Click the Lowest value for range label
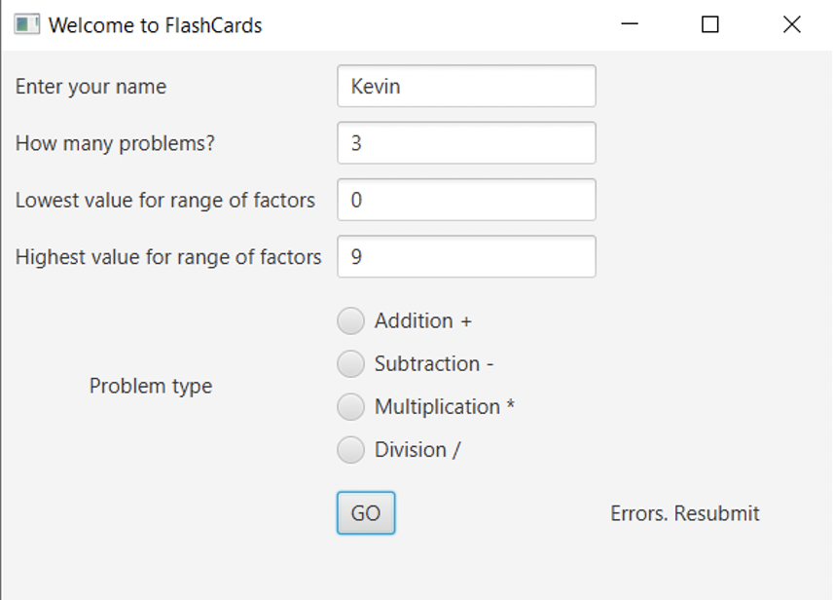This screenshot has width=833, height=600. click(x=165, y=200)
